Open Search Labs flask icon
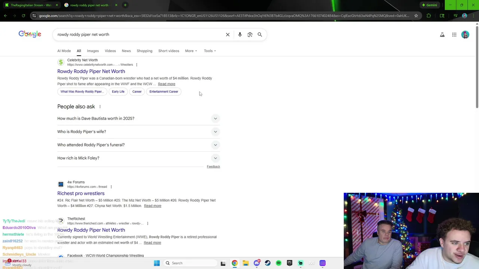Image resolution: width=479 pixels, height=269 pixels. point(442,35)
